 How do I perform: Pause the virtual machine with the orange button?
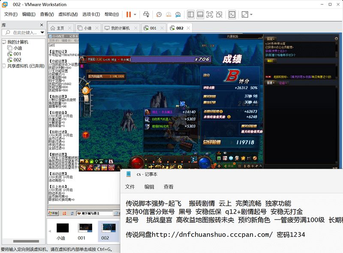click(129, 15)
